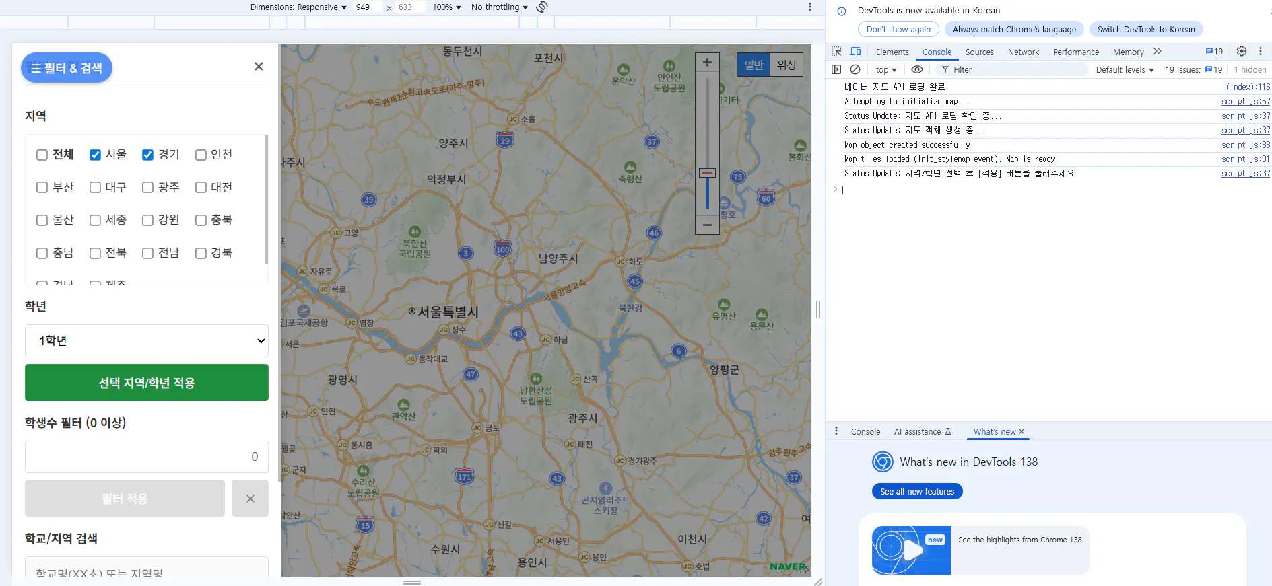Click the 수리산 도립공원 marker on the map
The width and height of the screenshot is (1272, 586).
pos(363,471)
